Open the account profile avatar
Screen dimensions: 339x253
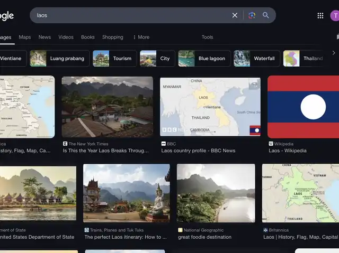click(335, 15)
